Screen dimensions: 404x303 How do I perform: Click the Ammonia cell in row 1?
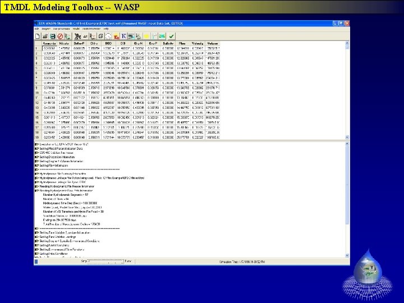pyautogui.click(x=49, y=48)
